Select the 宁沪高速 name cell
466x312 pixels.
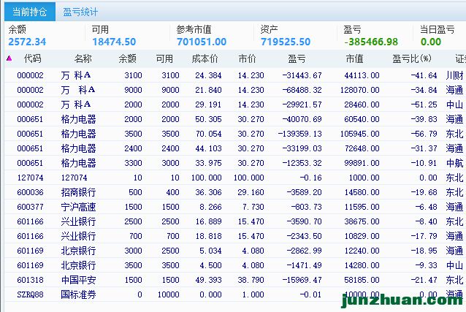coord(78,207)
